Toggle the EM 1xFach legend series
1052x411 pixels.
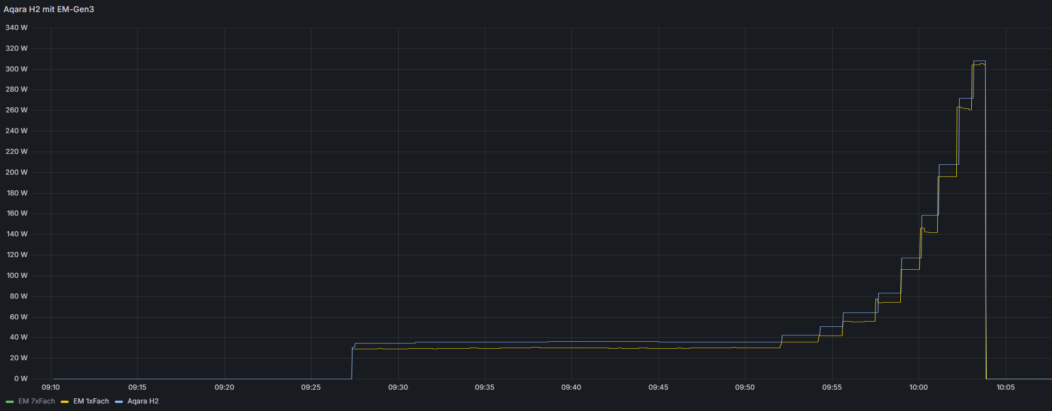[91, 401]
